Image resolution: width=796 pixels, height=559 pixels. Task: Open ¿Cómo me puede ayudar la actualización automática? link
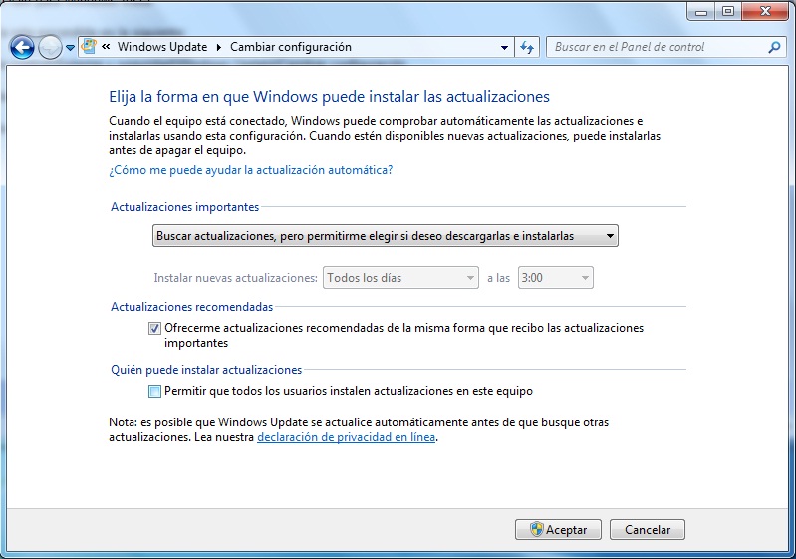tap(251, 170)
